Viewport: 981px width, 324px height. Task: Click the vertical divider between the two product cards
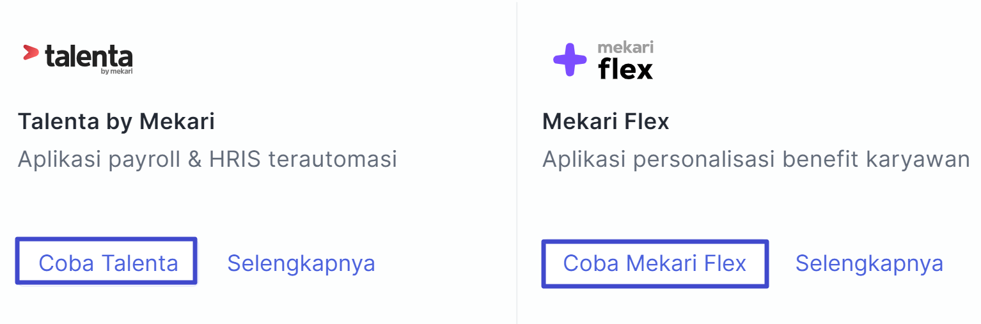pyautogui.click(x=517, y=162)
